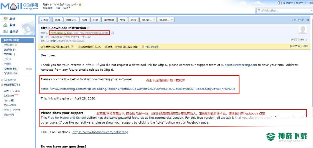Click the mobile phone icon in top bar
This screenshot has width=313, height=148.
coord(279,3)
